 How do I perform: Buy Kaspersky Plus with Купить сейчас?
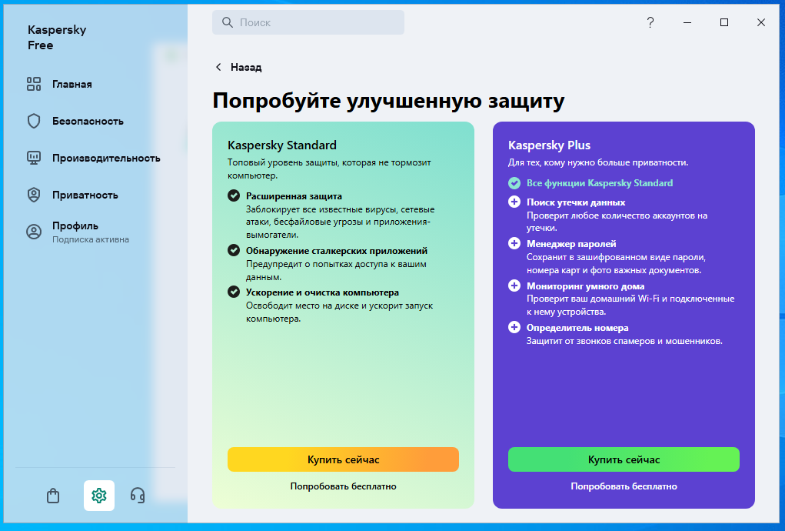pos(624,459)
